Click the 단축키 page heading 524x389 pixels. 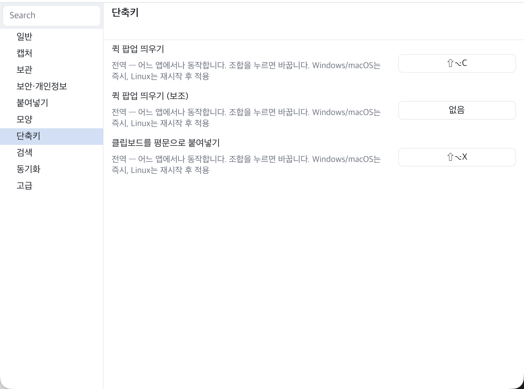click(125, 13)
